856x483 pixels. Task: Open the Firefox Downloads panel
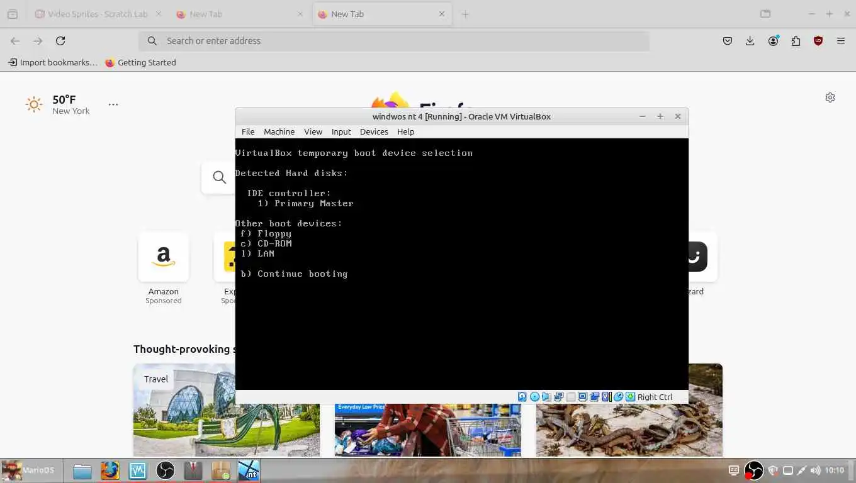click(x=750, y=41)
